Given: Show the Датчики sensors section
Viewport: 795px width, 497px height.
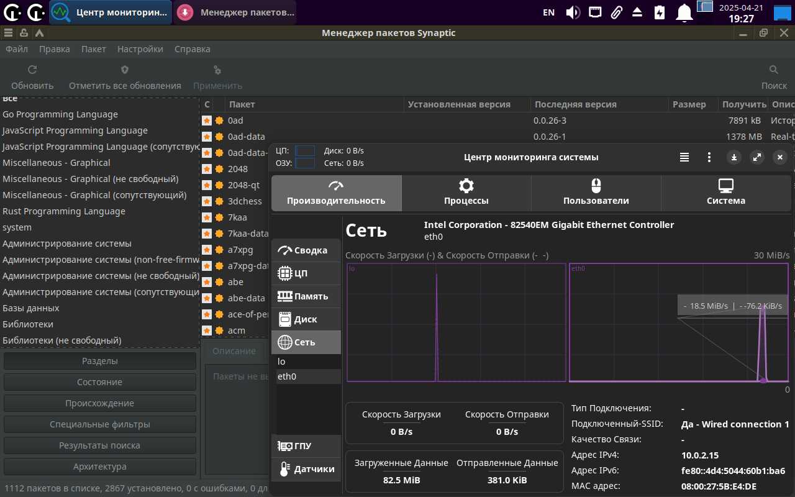Looking at the screenshot, I should [306, 469].
